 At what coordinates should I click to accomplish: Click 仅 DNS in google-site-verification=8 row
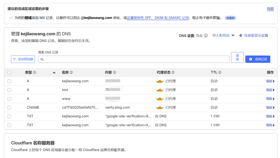pos(161,116)
